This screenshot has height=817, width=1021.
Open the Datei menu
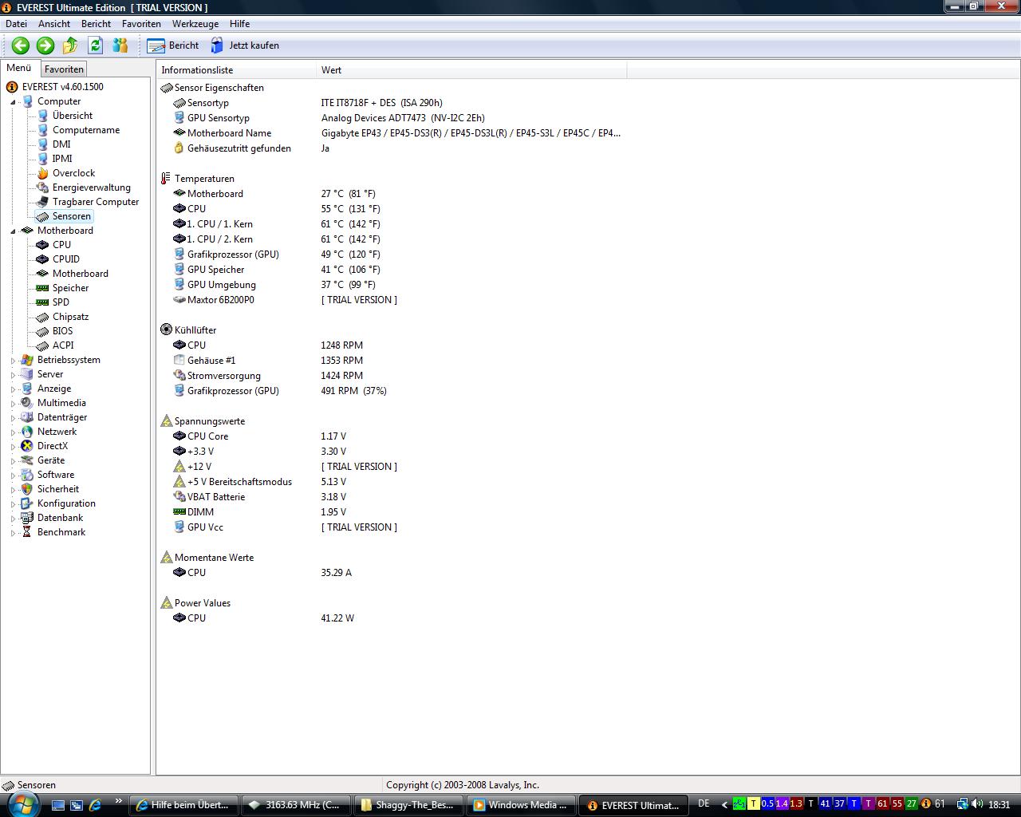tap(16, 24)
